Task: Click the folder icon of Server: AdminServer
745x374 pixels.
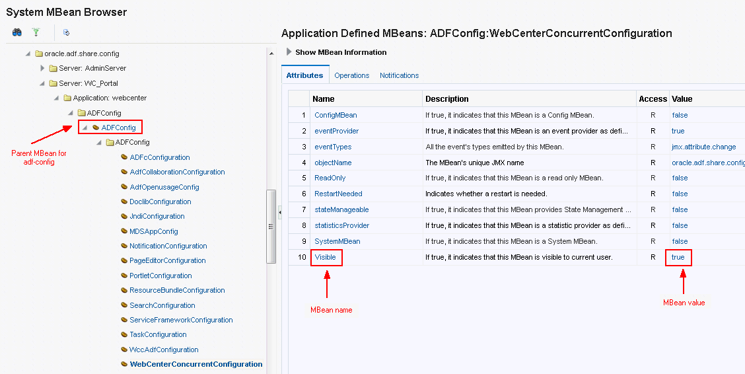Action: pyautogui.click(x=53, y=68)
